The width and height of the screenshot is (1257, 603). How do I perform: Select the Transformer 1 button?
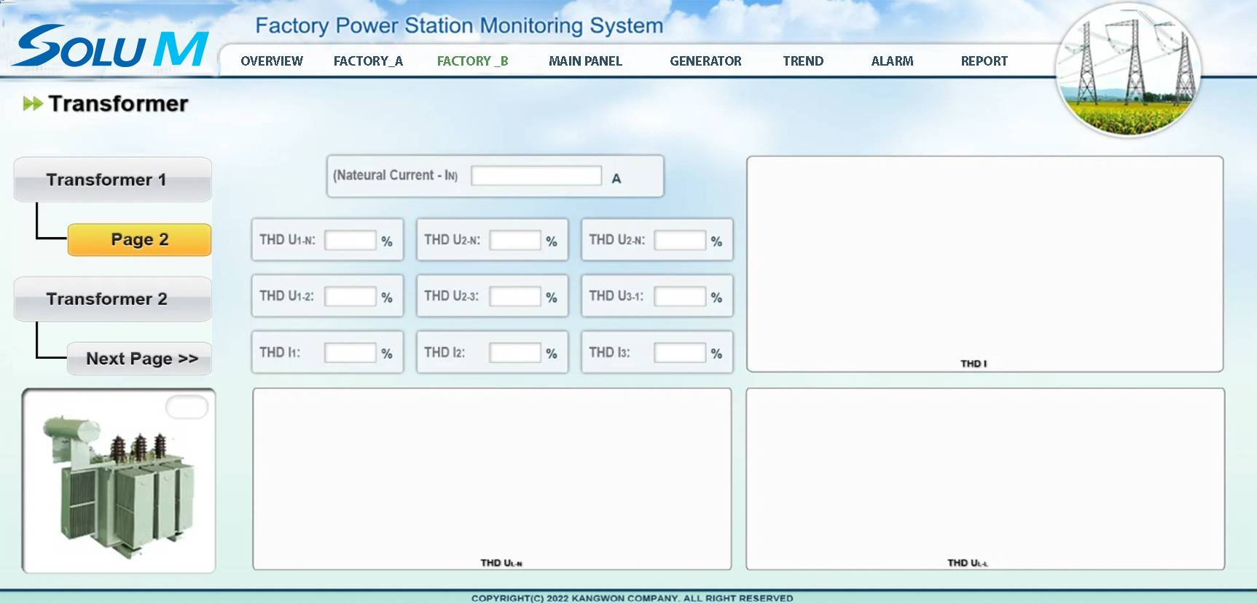113,179
